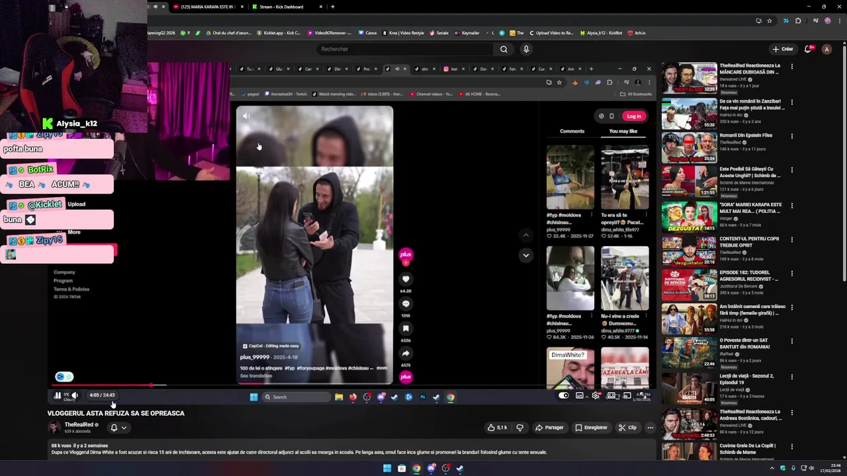847x476 pixels.
Task: Click the Enregistrer save button
Action: (591, 428)
